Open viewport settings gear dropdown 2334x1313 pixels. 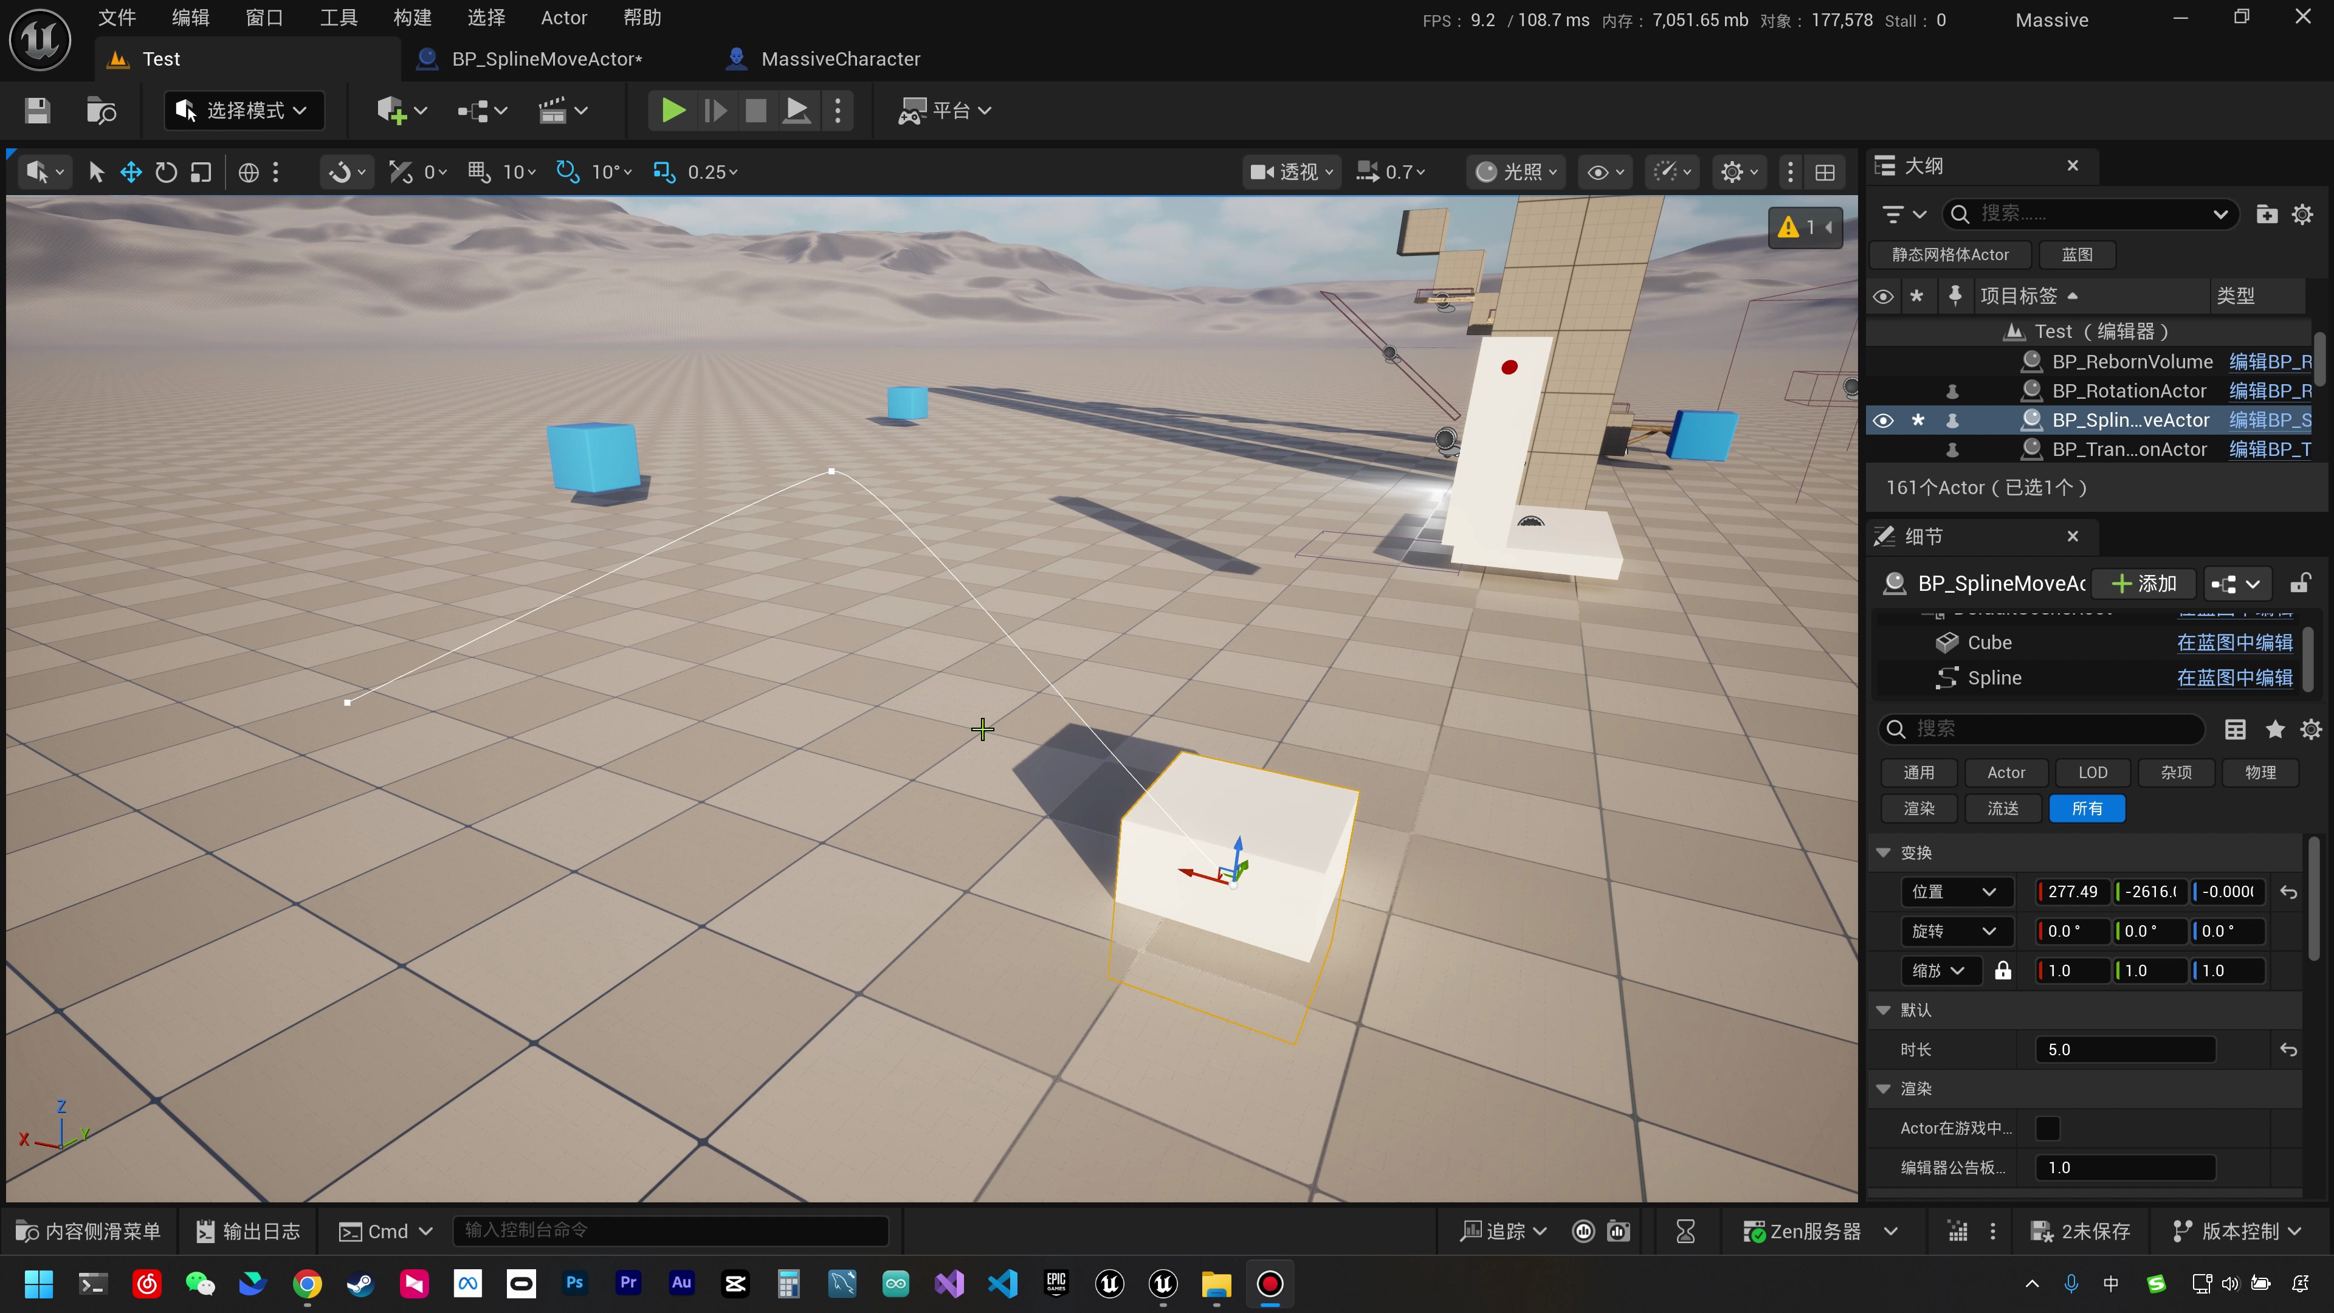point(1740,172)
